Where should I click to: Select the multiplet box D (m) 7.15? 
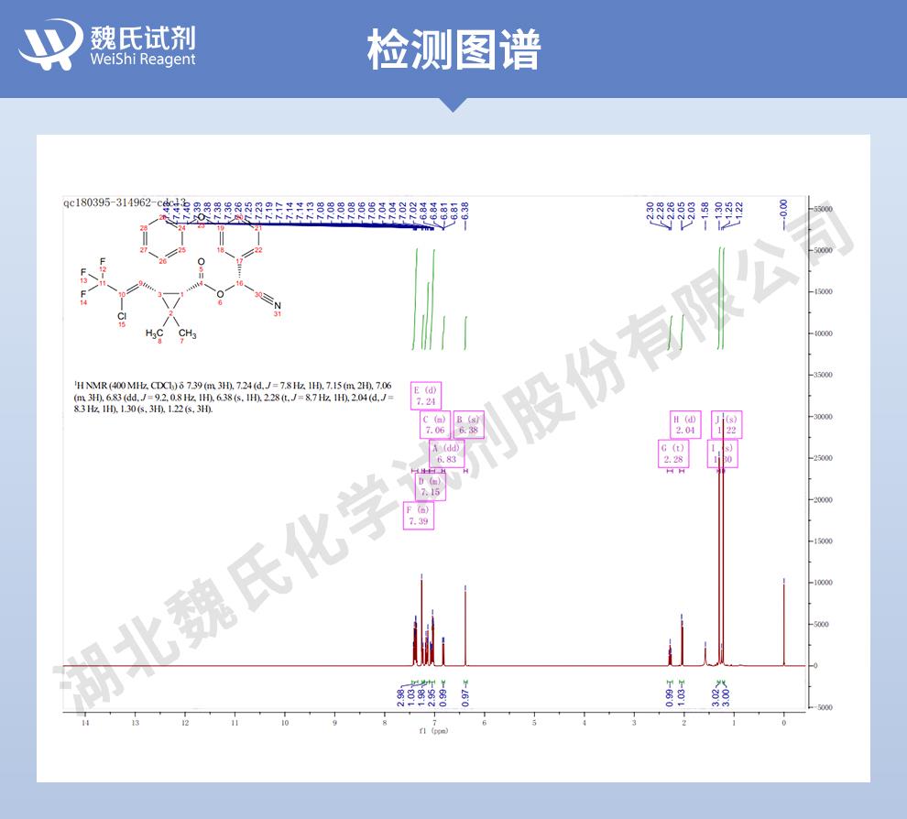pyautogui.click(x=430, y=486)
